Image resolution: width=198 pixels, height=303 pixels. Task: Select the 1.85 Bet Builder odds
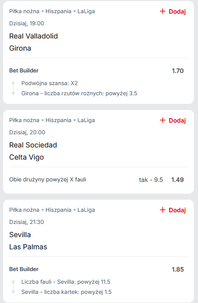[178, 270]
